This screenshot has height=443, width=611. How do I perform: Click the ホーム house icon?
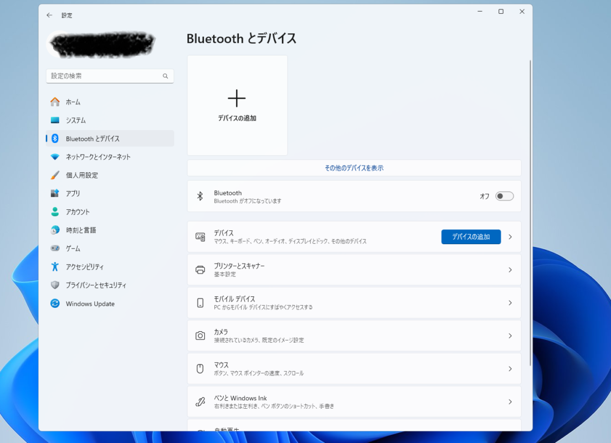pyautogui.click(x=55, y=102)
